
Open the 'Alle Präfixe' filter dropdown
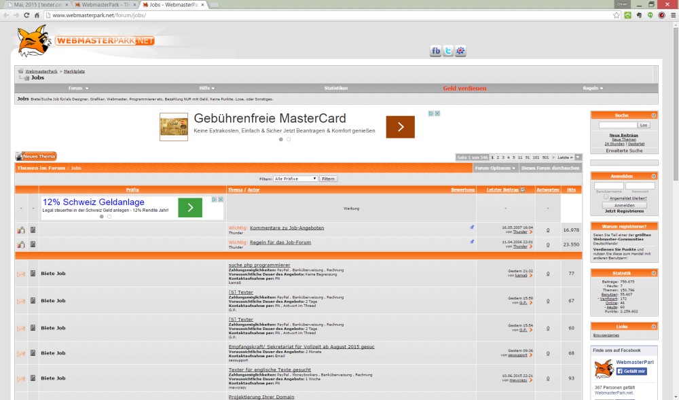[295, 179]
